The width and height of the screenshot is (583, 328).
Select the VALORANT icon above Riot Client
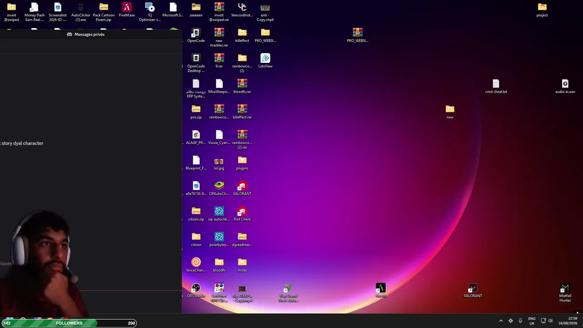tap(242, 189)
